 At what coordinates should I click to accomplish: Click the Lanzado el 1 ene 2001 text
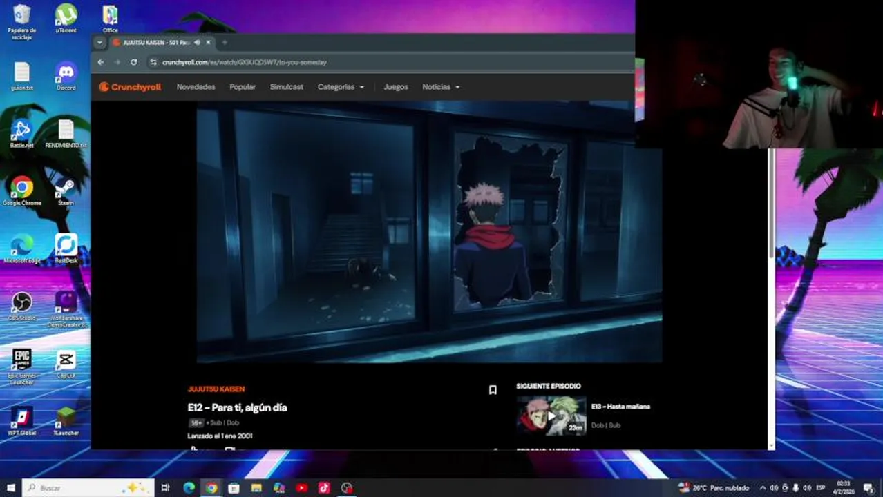coord(220,436)
